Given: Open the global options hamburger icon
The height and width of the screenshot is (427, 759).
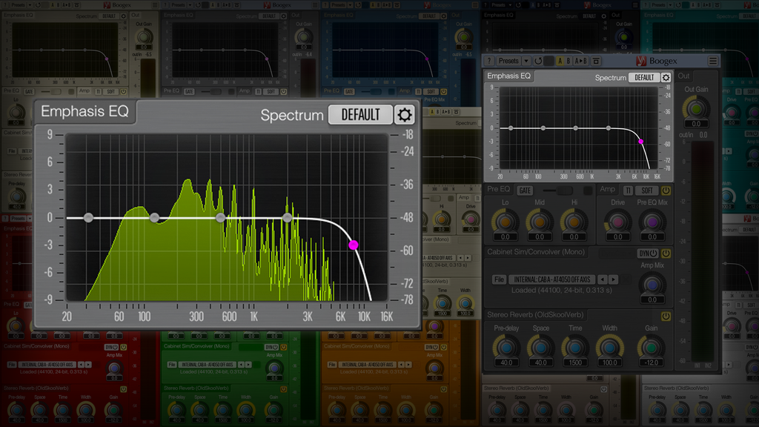Looking at the screenshot, I should pos(712,61).
